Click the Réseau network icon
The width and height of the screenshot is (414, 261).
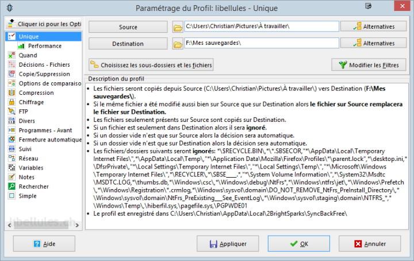pos(12,158)
